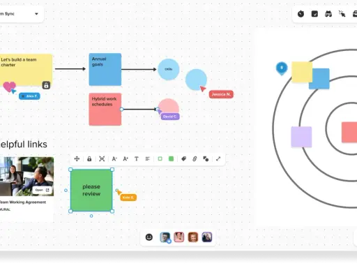The width and height of the screenshot is (357, 268).
Task: Click the pink heart reaction sticker
Action: point(9,87)
